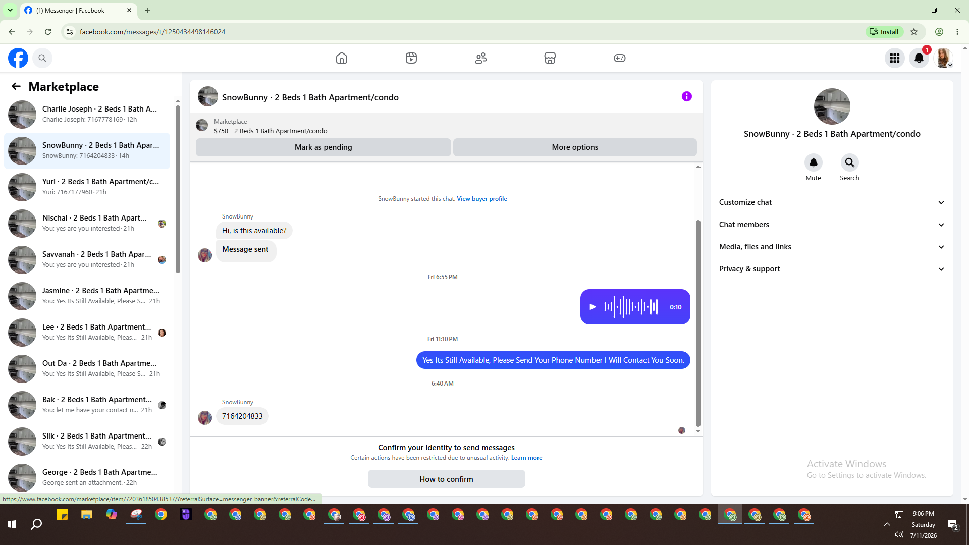
Task: Select the Messenger | Facebook tab
Action: [x=78, y=10]
